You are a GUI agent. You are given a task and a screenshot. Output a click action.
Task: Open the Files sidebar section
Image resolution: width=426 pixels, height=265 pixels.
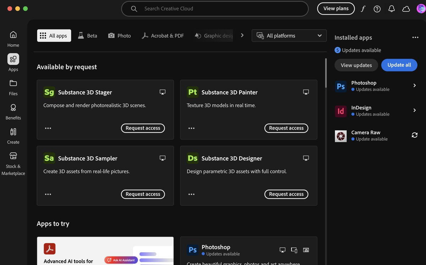(13, 87)
